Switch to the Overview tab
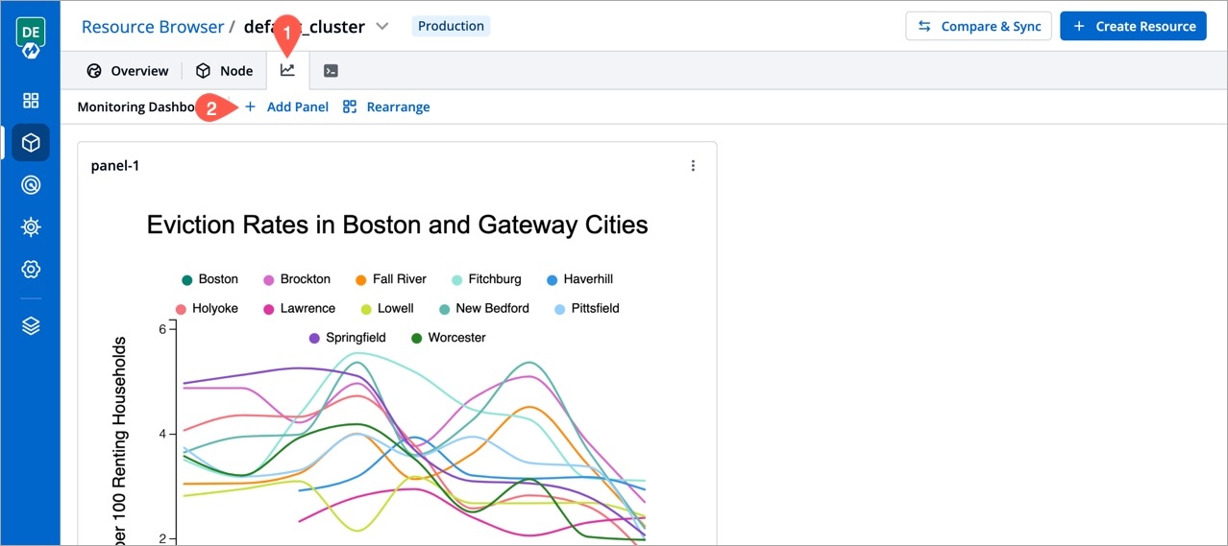Screen dimensions: 1228x546 click(128, 71)
